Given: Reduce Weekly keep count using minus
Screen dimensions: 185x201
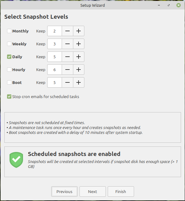Looking at the screenshot, I should point(67,44).
